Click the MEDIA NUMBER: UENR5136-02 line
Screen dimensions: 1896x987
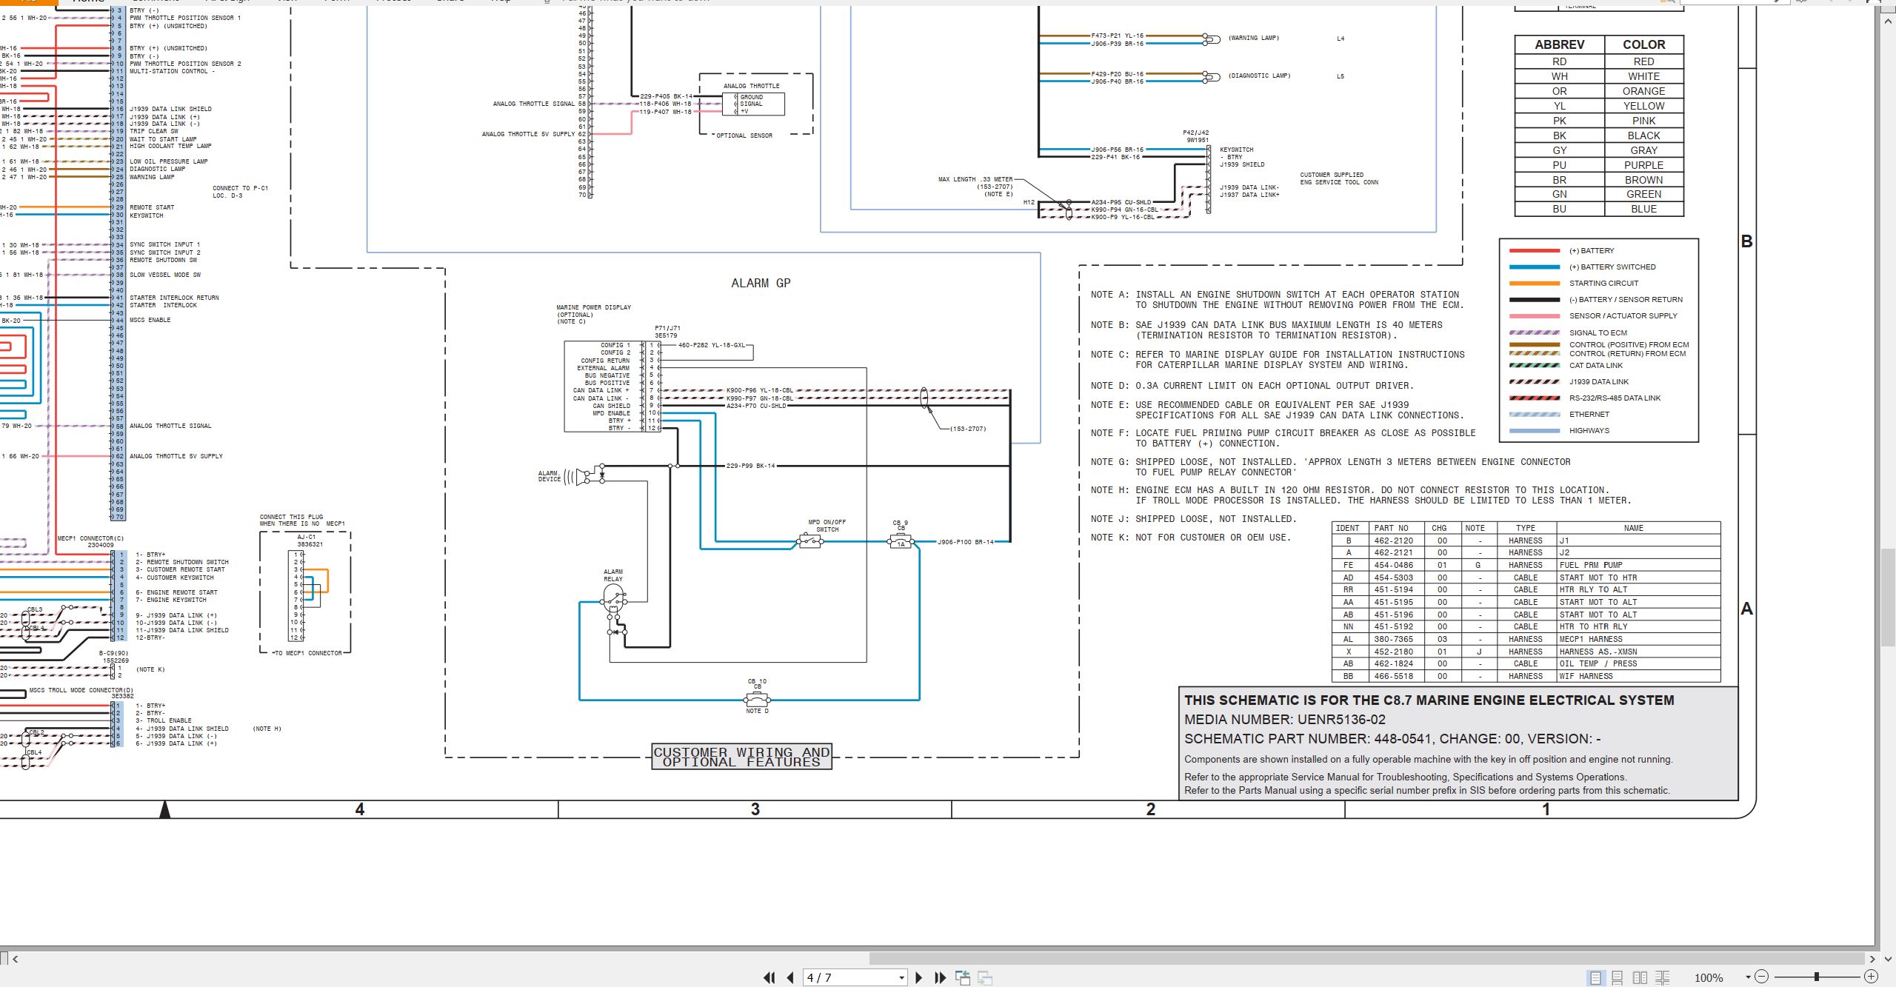coord(1284,720)
